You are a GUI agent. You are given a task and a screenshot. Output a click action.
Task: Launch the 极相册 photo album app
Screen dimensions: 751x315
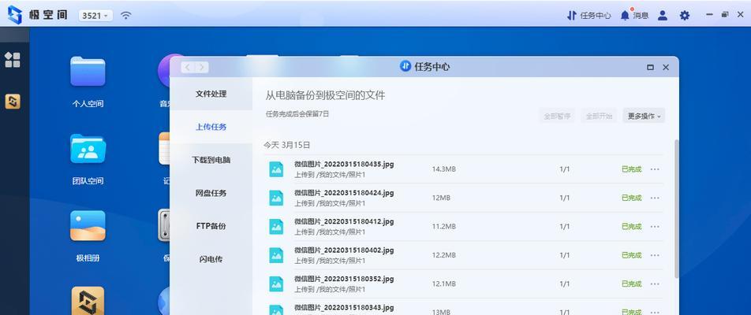click(88, 225)
